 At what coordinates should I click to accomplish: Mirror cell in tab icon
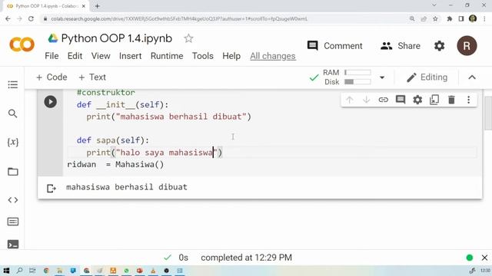434,100
